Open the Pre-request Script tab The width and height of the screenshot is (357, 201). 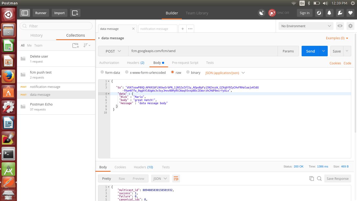185,63
